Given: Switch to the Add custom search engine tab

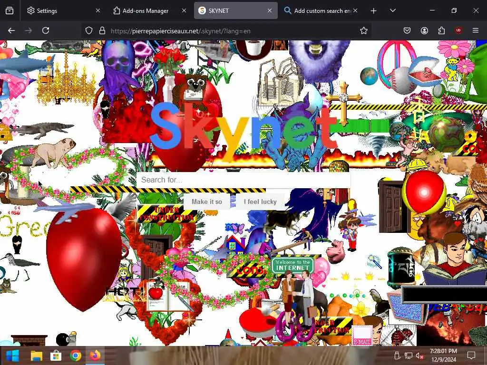Looking at the screenshot, I should point(321,10).
